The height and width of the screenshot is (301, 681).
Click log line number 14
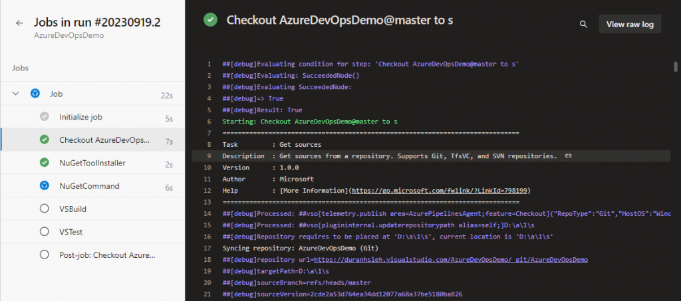point(207,214)
